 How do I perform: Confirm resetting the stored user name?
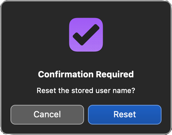point(125,115)
